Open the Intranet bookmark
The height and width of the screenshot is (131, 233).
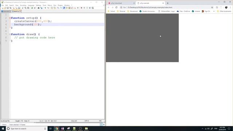click(x=196, y=11)
